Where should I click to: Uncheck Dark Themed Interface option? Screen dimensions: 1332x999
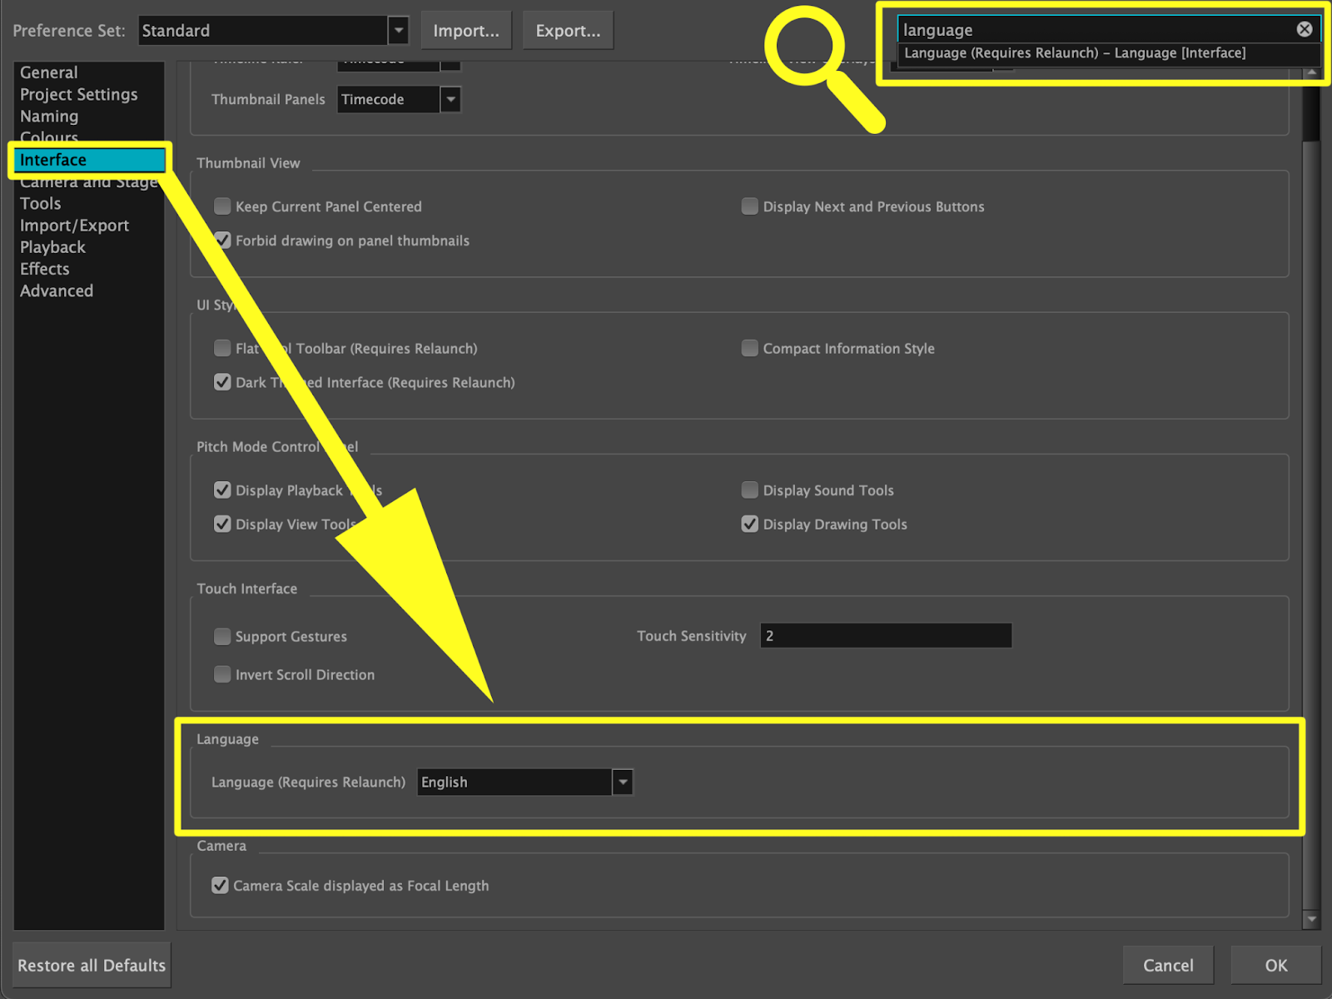tap(222, 382)
